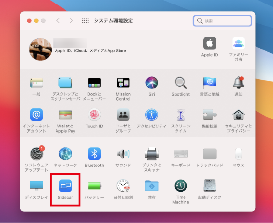Open セキュリティとプライバシー pane
This screenshot has height=223, width=273.
pos(238,115)
